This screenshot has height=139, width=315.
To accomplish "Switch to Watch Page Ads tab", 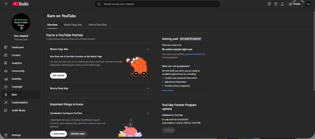I will click(73, 25).
